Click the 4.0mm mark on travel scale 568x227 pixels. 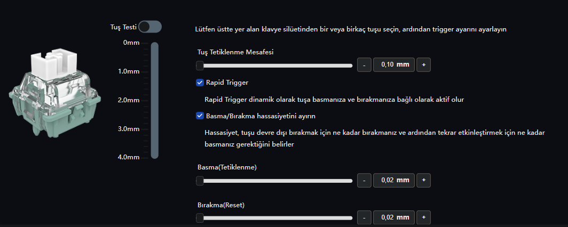tap(128, 157)
